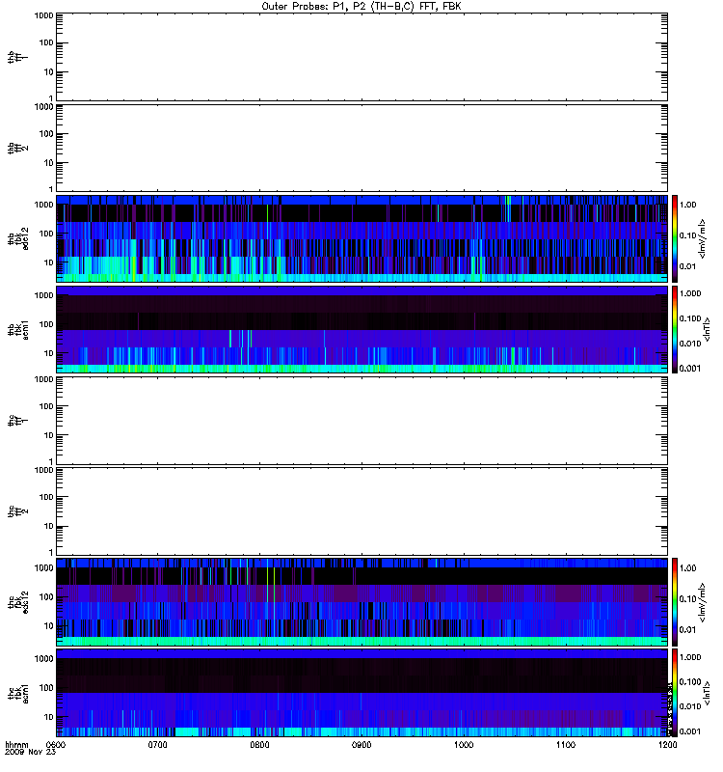This screenshot has width=723, height=772.
Task: Click the '1000' y-tick of thc fff 2
Action: pos(43,470)
